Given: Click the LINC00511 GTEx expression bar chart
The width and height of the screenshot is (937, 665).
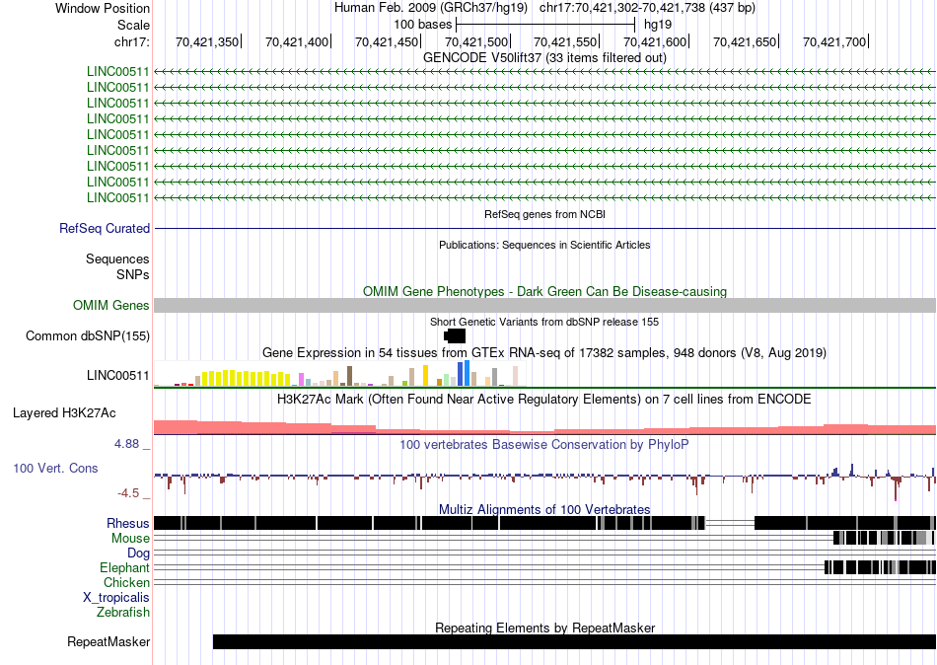Looking at the screenshot, I should tap(339, 374).
